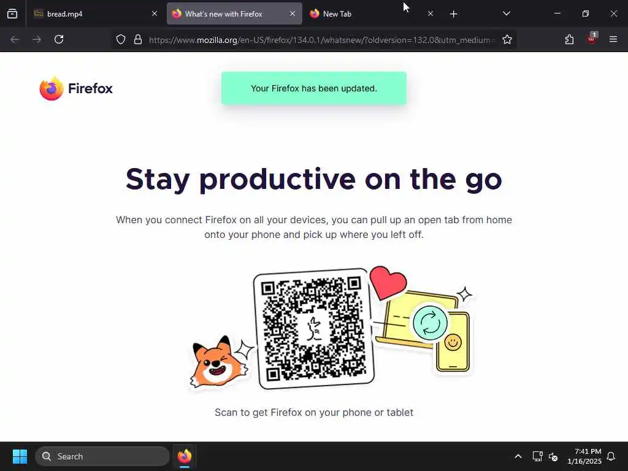Expand the list all tabs dropdown
This screenshot has height=471, width=628.
tap(506, 13)
